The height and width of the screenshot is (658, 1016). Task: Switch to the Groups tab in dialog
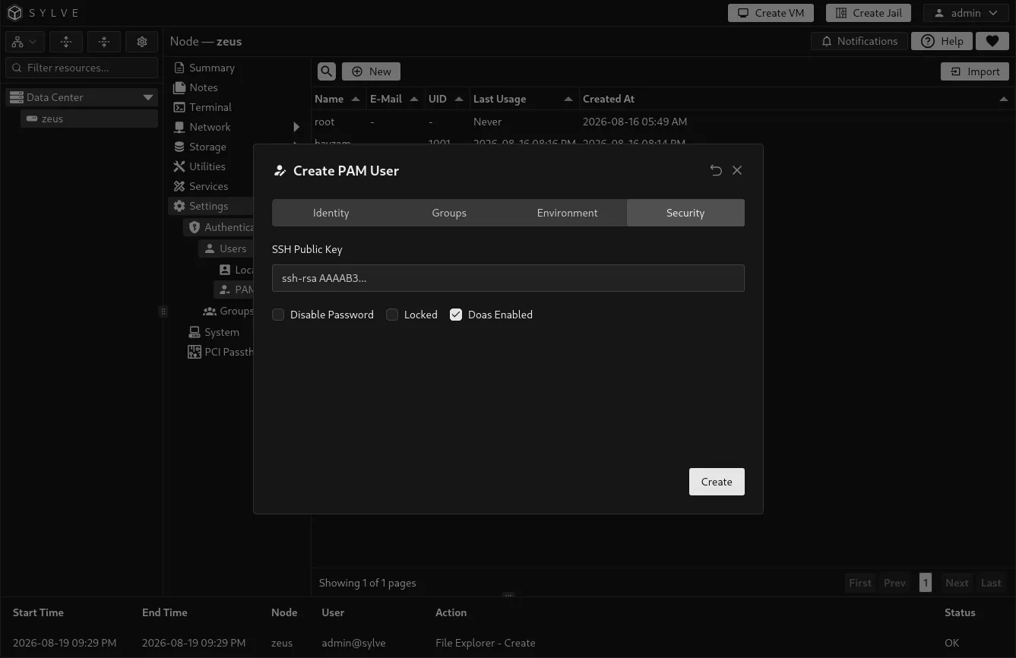point(449,213)
